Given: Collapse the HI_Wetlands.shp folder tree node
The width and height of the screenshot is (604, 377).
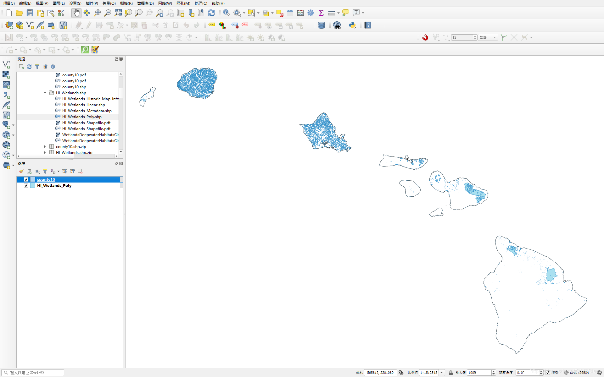Looking at the screenshot, I should (45, 93).
